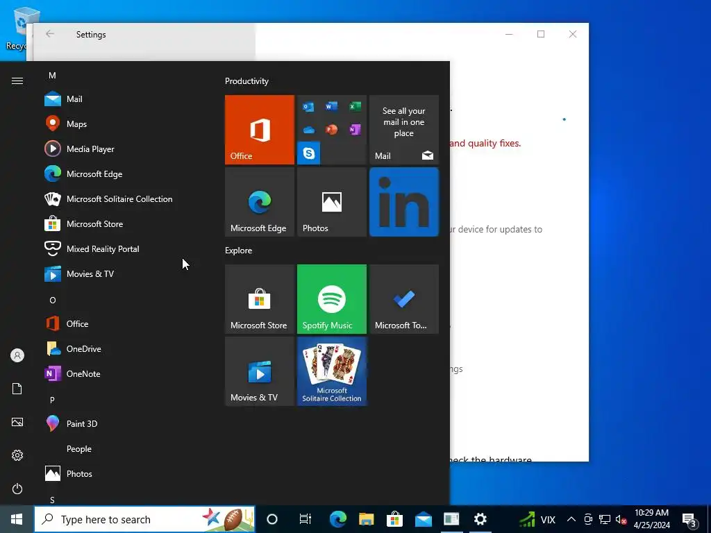Launch the LinkedIn tile

(x=404, y=202)
